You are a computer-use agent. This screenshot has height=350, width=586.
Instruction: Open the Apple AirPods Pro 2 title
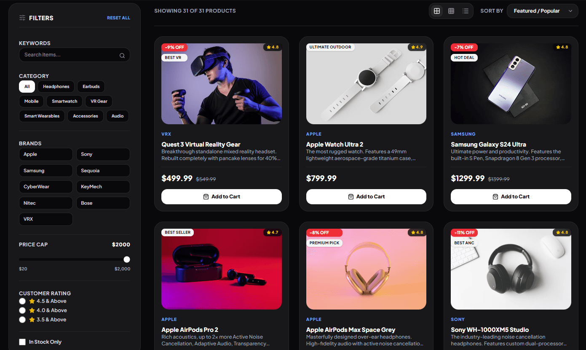(190, 330)
